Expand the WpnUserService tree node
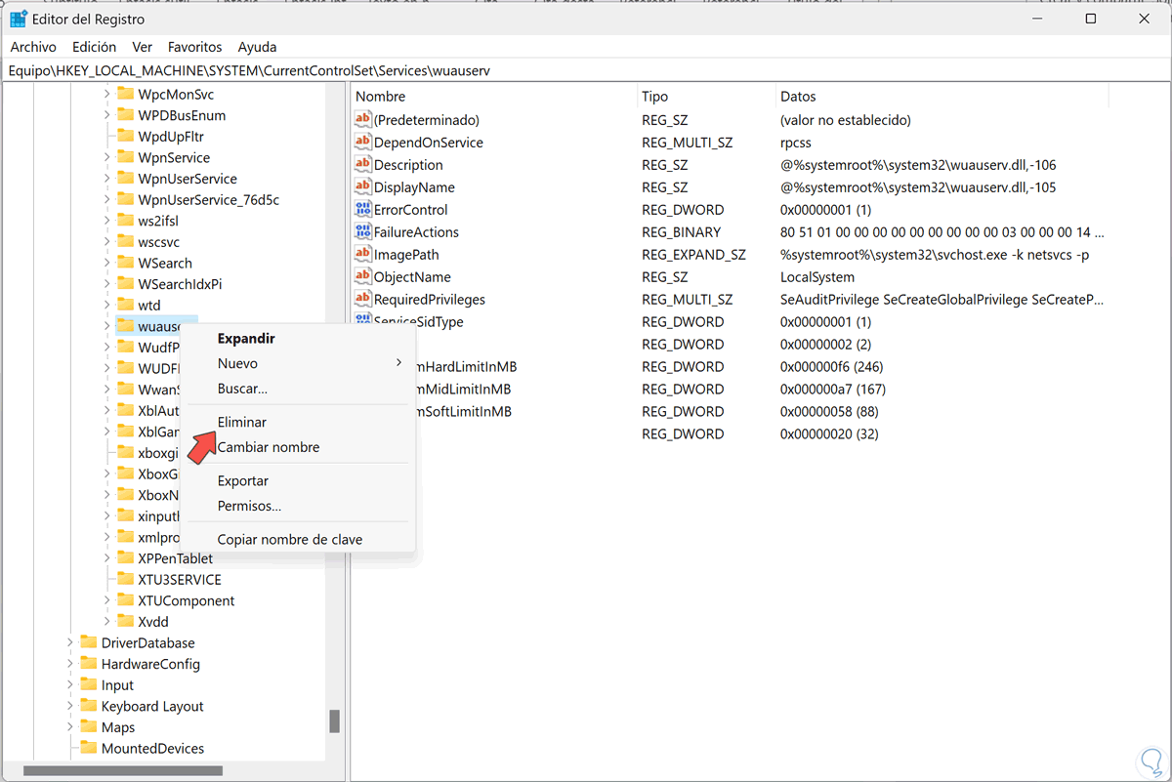 point(106,179)
